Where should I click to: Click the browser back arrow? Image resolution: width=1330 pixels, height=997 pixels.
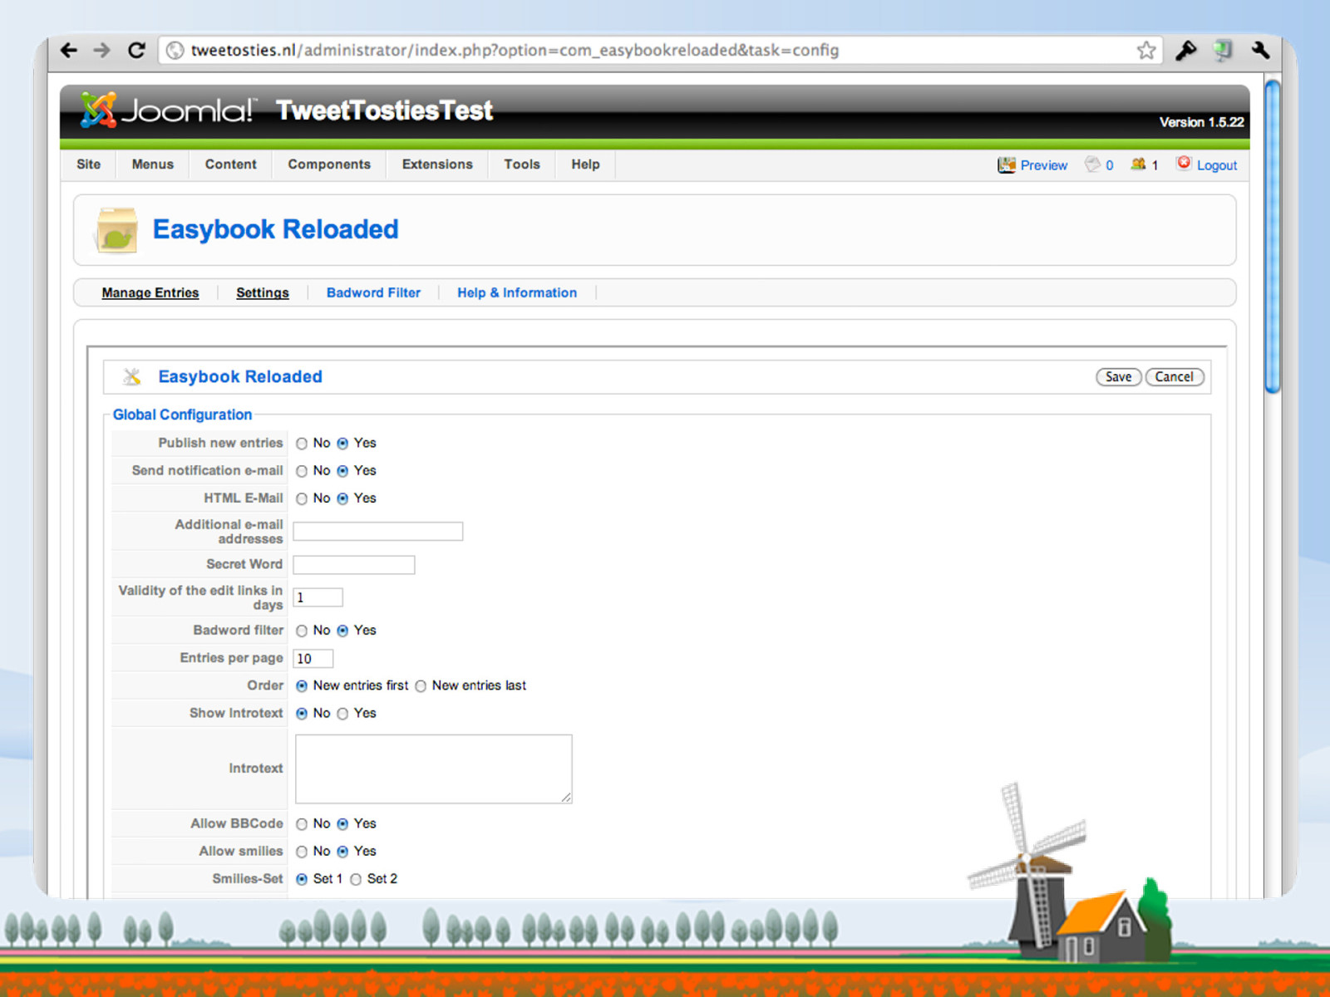coord(69,50)
